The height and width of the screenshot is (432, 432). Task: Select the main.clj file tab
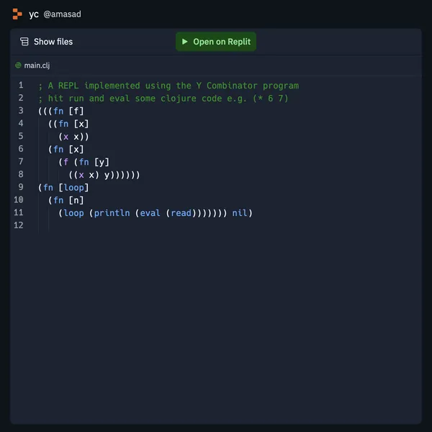click(32, 66)
